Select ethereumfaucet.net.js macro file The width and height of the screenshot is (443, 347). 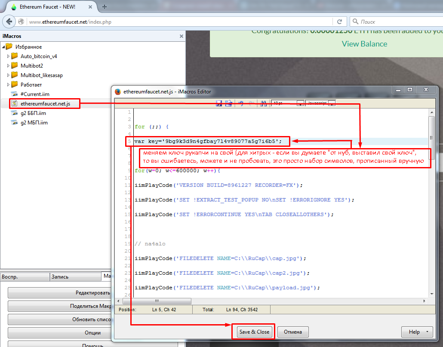(x=45, y=103)
